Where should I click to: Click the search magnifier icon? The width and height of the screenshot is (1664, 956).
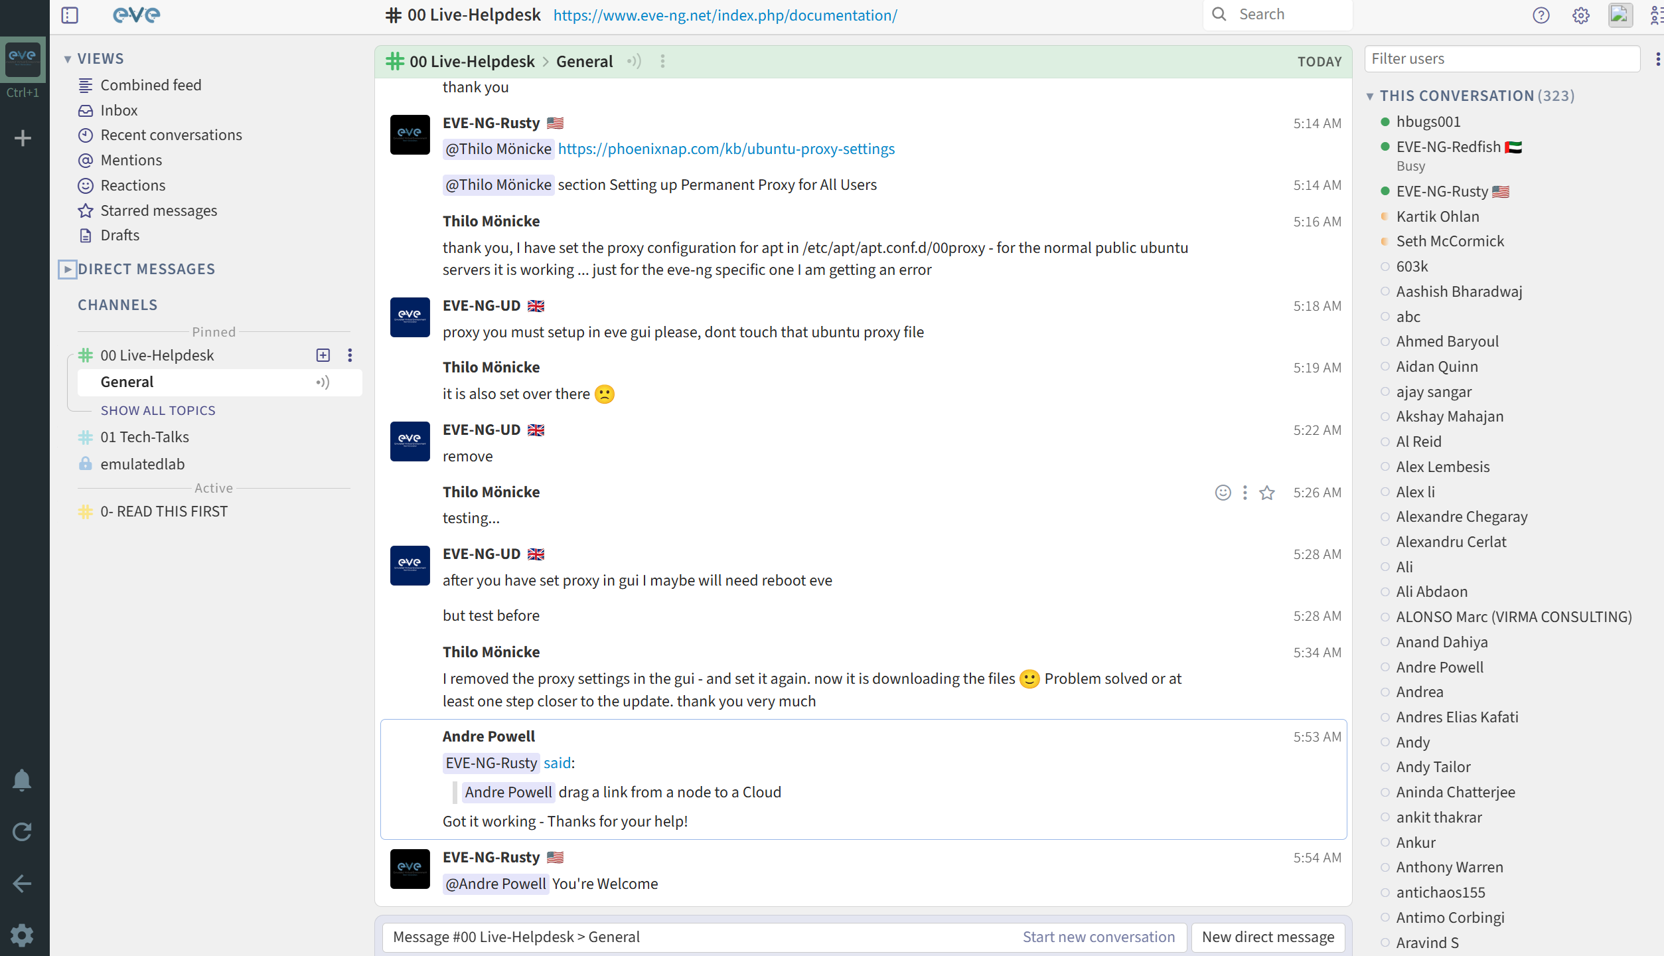[x=1219, y=14]
